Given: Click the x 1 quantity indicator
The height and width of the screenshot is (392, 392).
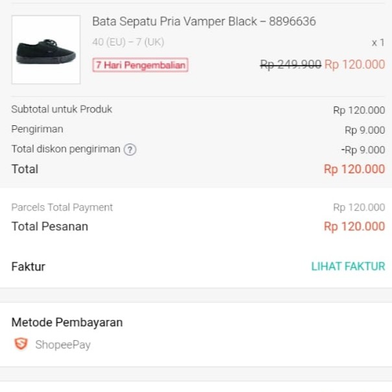Looking at the screenshot, I should pos(378,42).
